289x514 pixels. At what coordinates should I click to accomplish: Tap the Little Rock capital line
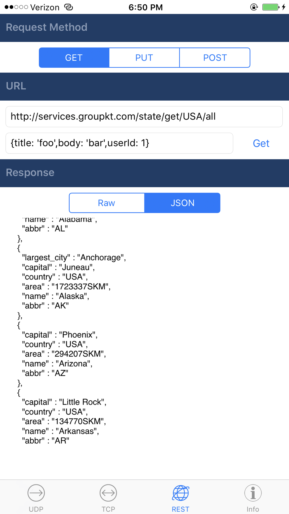click(64, 402)
